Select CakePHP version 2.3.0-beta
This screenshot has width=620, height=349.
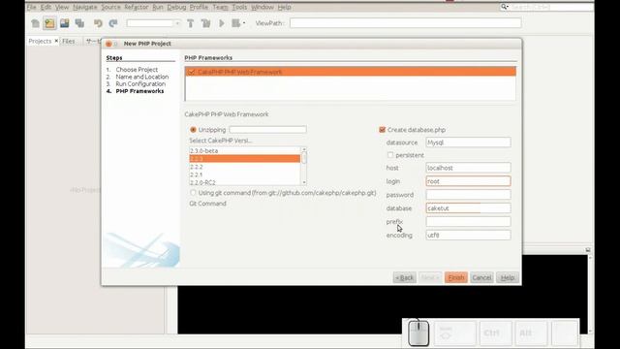click(245, 151)
